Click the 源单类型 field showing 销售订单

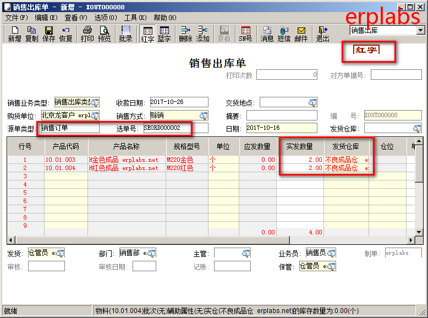point(70,128)
